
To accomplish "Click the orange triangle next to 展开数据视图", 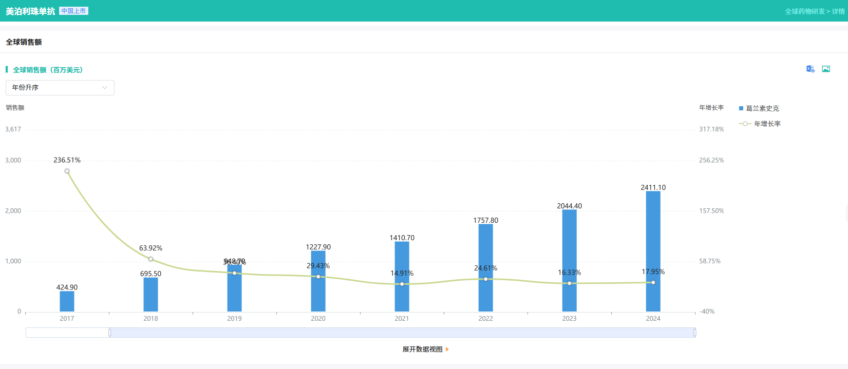I will click(447, 349).
